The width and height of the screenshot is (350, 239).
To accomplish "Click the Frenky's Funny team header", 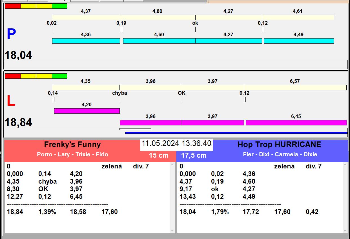I will click(x=72, y=145).
